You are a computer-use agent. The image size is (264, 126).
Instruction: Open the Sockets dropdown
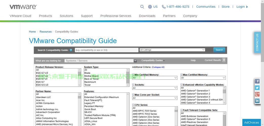coord(155,88)
